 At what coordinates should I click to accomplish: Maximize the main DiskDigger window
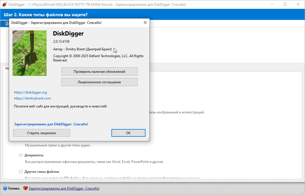point(285,5)
